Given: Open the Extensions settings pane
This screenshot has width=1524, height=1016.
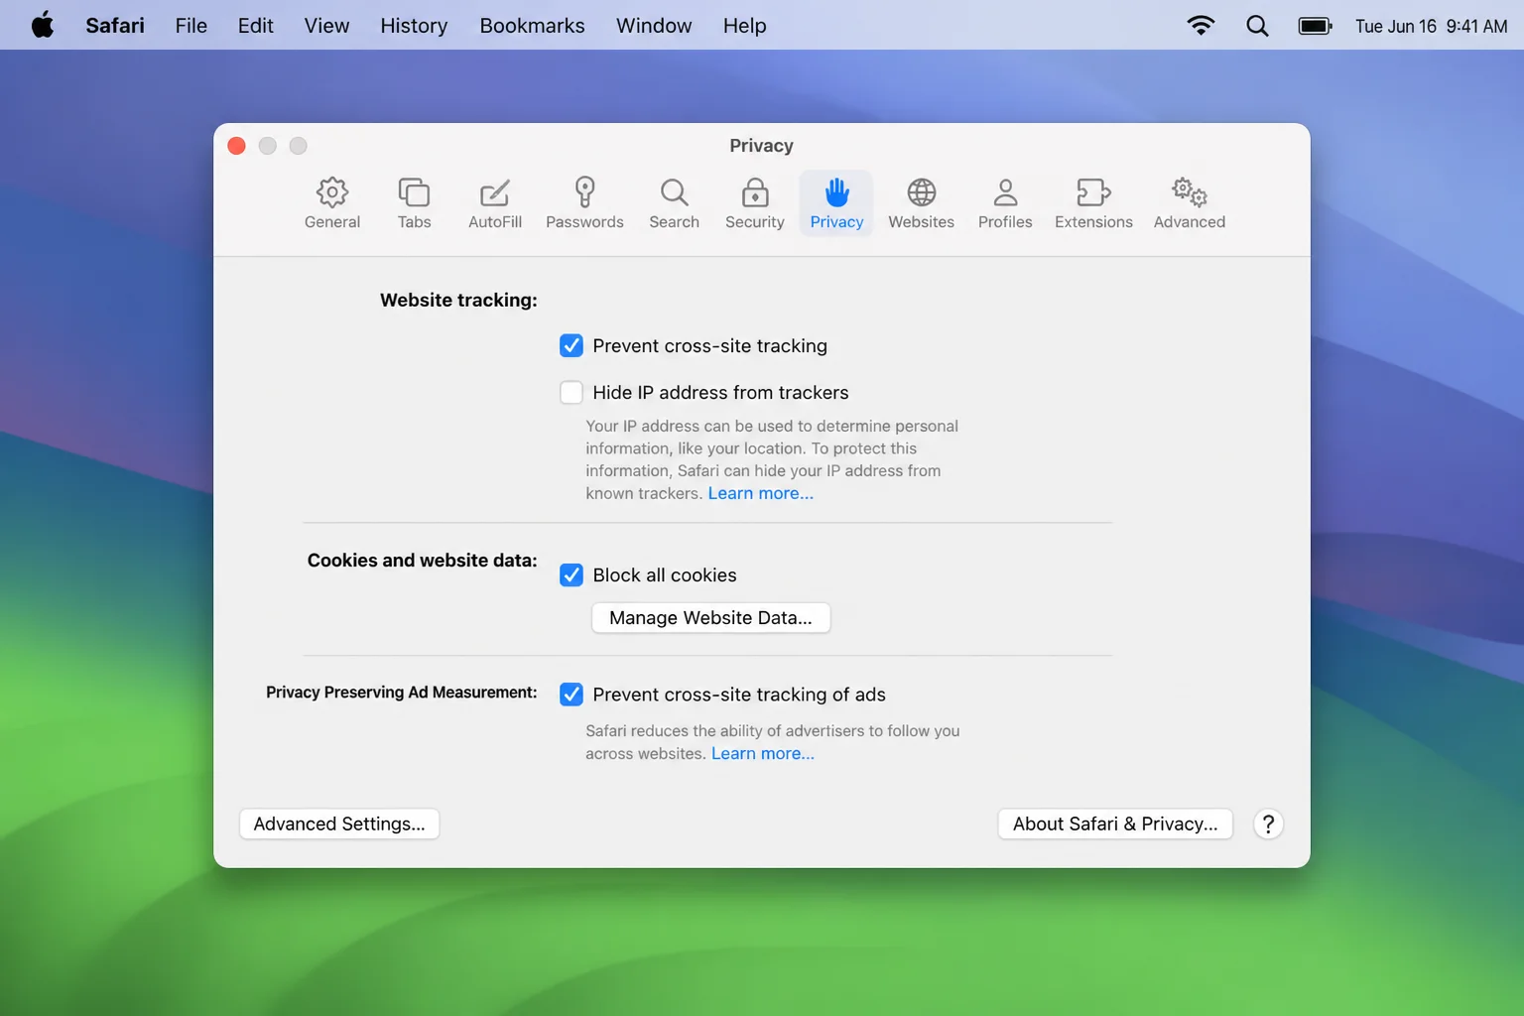Looking at the screenshot, I should click(x=1093, y=203).
